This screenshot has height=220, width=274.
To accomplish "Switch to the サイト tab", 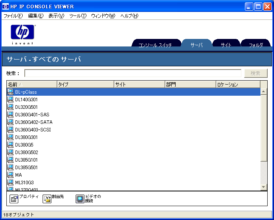I will click(226, 45).
